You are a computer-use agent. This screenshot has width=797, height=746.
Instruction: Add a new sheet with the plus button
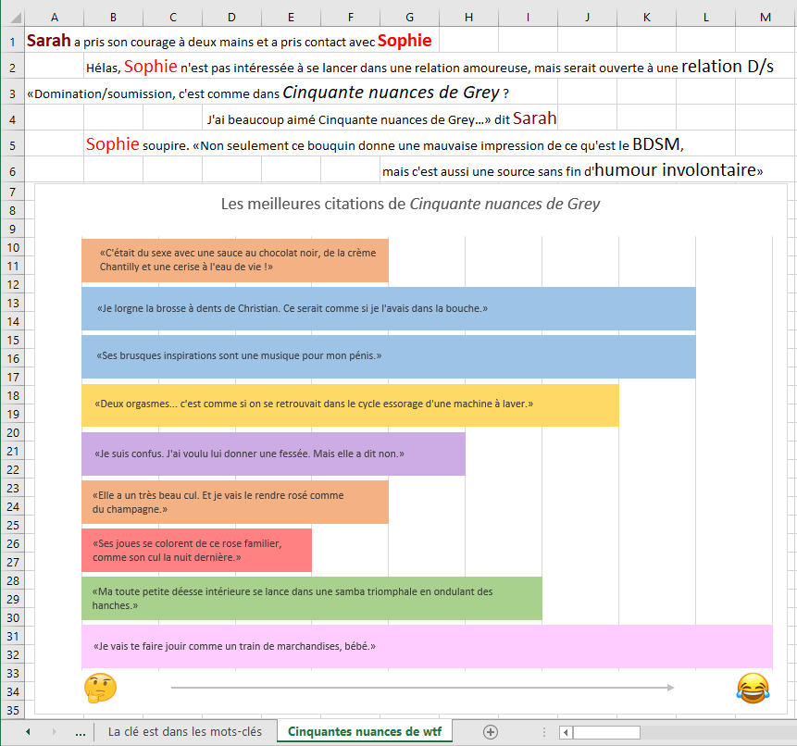click(x=491, y=731)
